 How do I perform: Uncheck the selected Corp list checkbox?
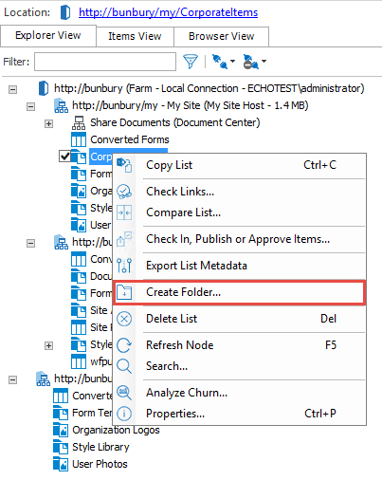(65, 157)
